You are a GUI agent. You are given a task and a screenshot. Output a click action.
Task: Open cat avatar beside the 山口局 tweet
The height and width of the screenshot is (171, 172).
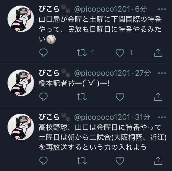(21, 19)
